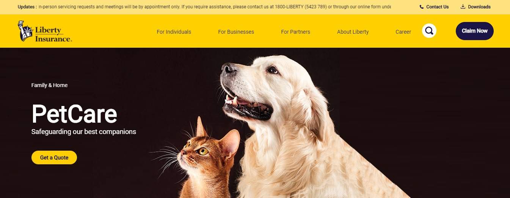Click the phone icon beside Contact Us
The width and height of the screenshot is (510, 198).
(x=422, y=7)
